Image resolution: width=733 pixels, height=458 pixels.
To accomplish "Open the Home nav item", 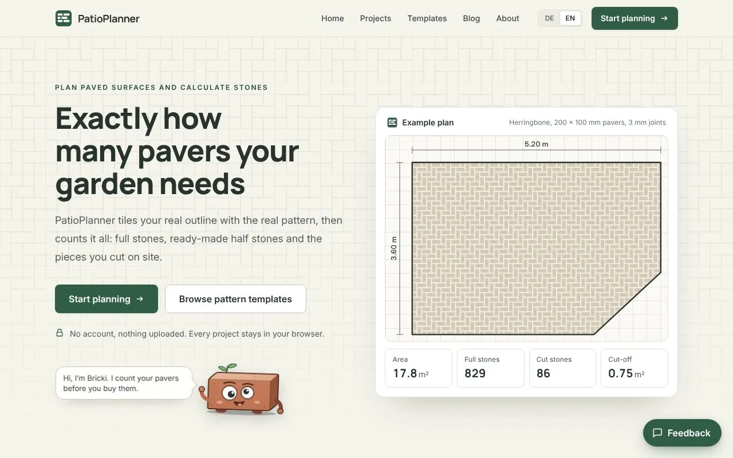I will pos(333,18).
